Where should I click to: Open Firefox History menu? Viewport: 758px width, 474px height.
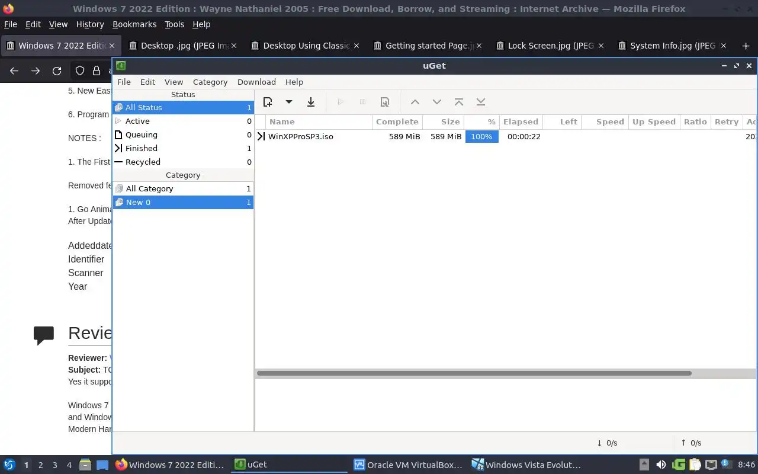[90, 24]
